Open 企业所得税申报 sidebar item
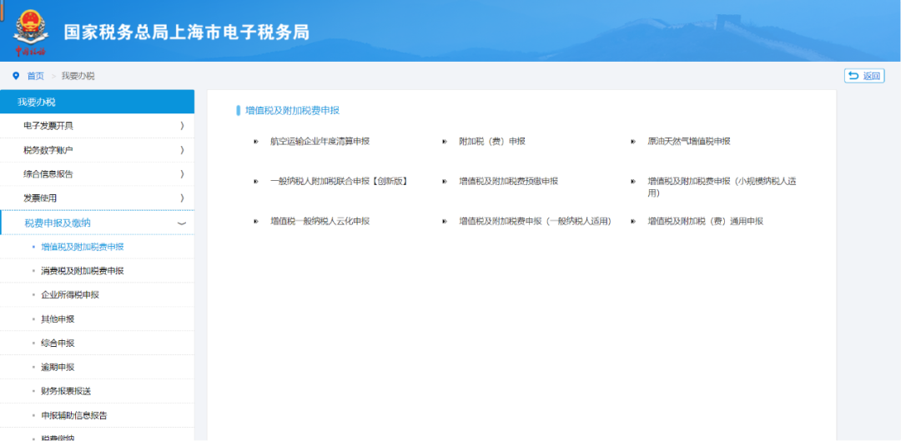The height and width of the screenshot is (441, 901). [70, 295]
